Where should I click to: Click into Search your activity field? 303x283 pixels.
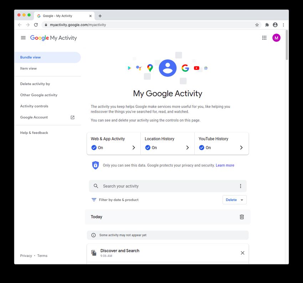(x=168, y=186)
